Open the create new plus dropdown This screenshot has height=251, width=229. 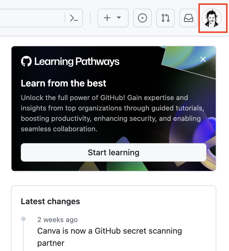(x=113, y=18)
